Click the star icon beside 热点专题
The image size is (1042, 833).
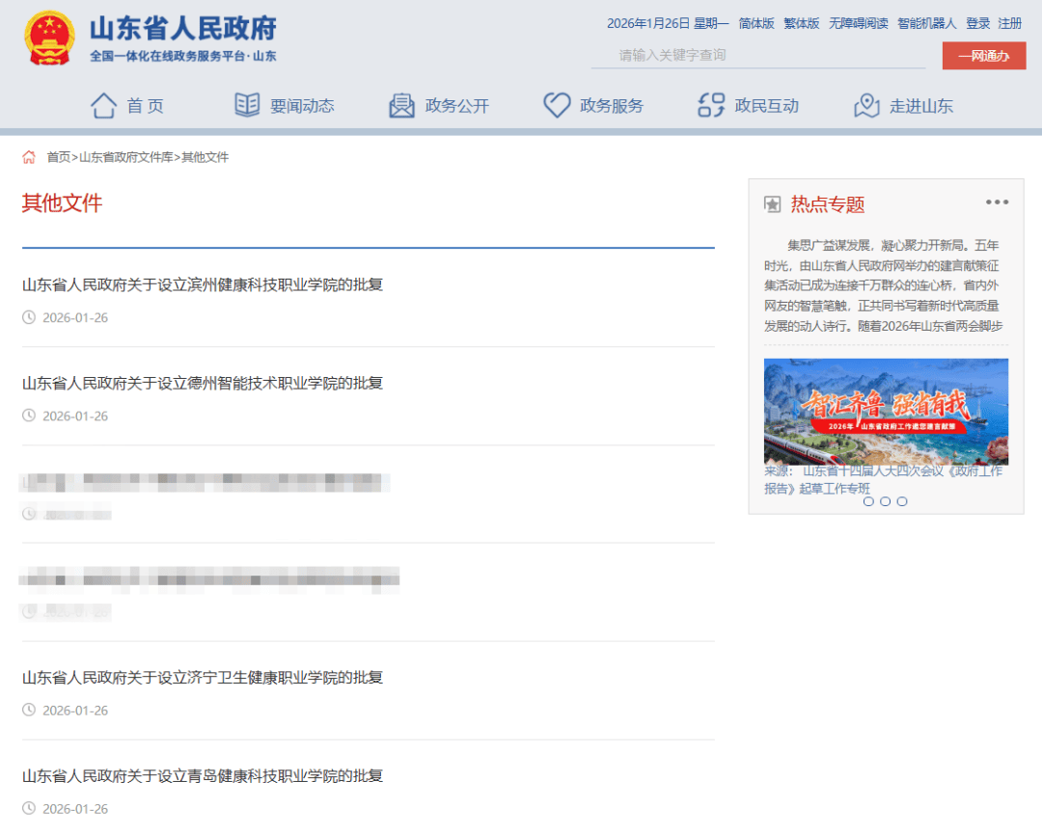tap(772, 204)
